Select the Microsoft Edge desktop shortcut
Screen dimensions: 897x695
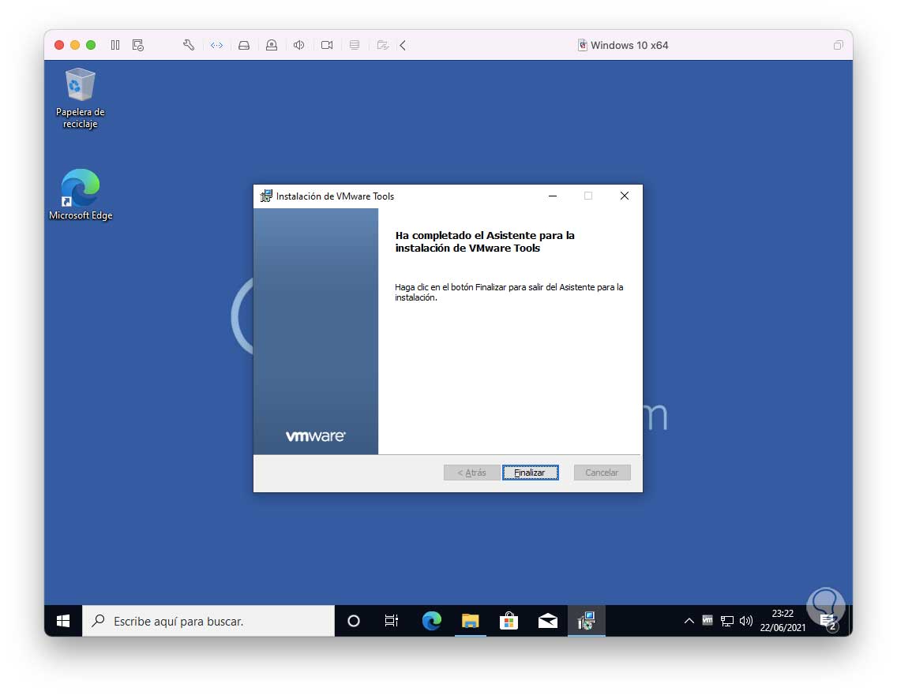click(x=80, y=194)
